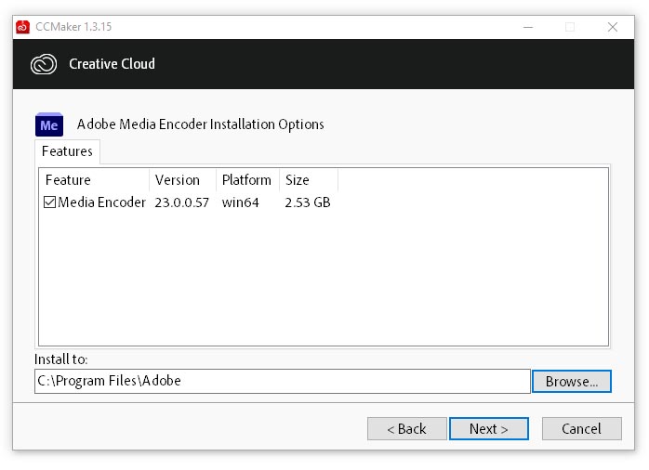Minimize the CCMaker window
Viewport: 649px width, 470px height.
[528, 27]
